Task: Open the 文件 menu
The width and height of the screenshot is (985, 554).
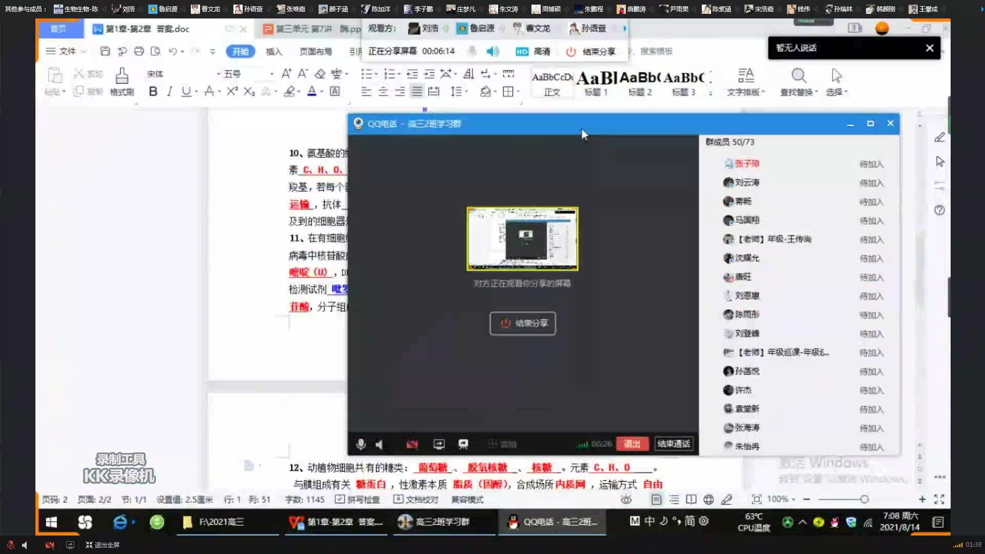Action: [x=67, y=51]
